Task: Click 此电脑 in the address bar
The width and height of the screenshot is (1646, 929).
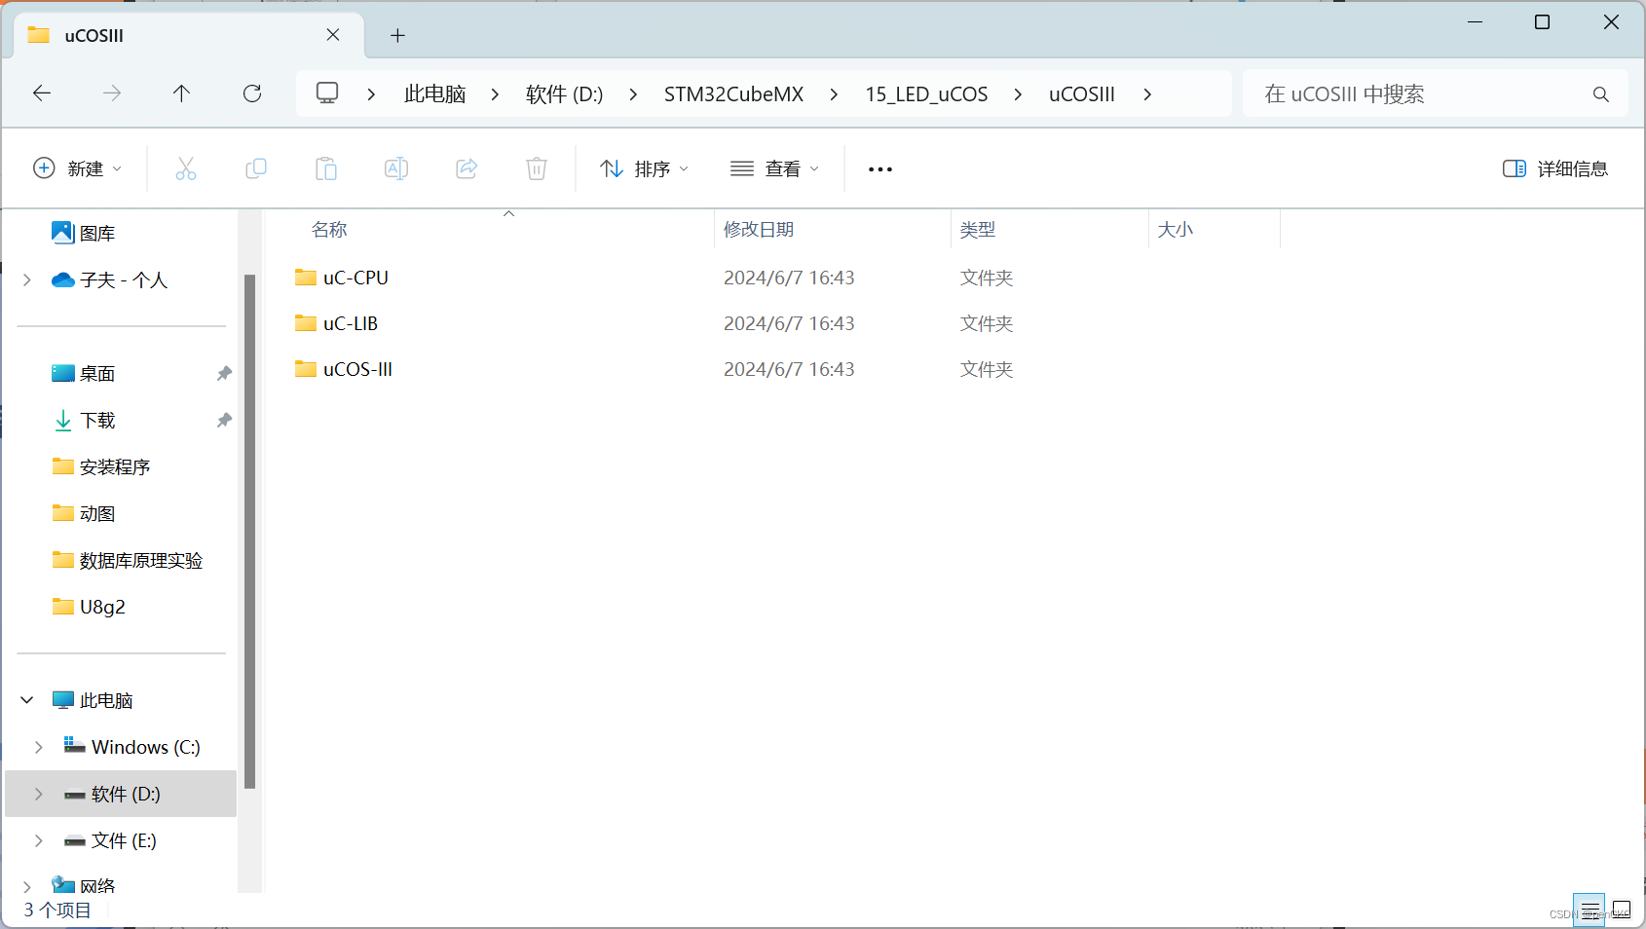Action: [434, 94]
